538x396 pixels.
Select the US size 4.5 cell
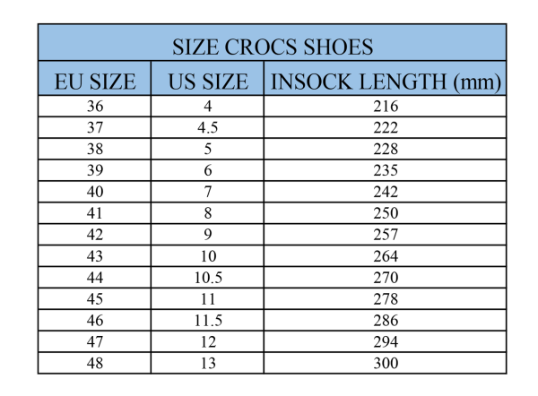pos(208,127)
